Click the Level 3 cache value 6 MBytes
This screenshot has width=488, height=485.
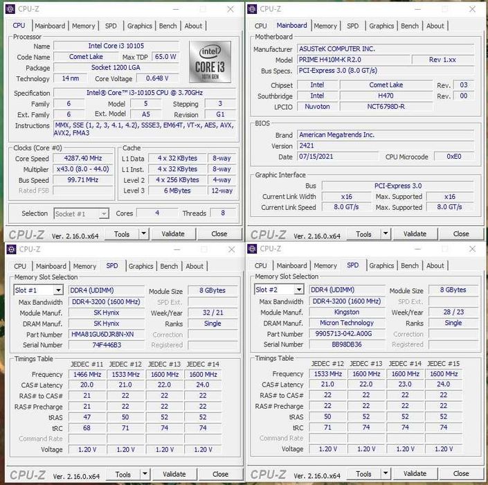177,191
